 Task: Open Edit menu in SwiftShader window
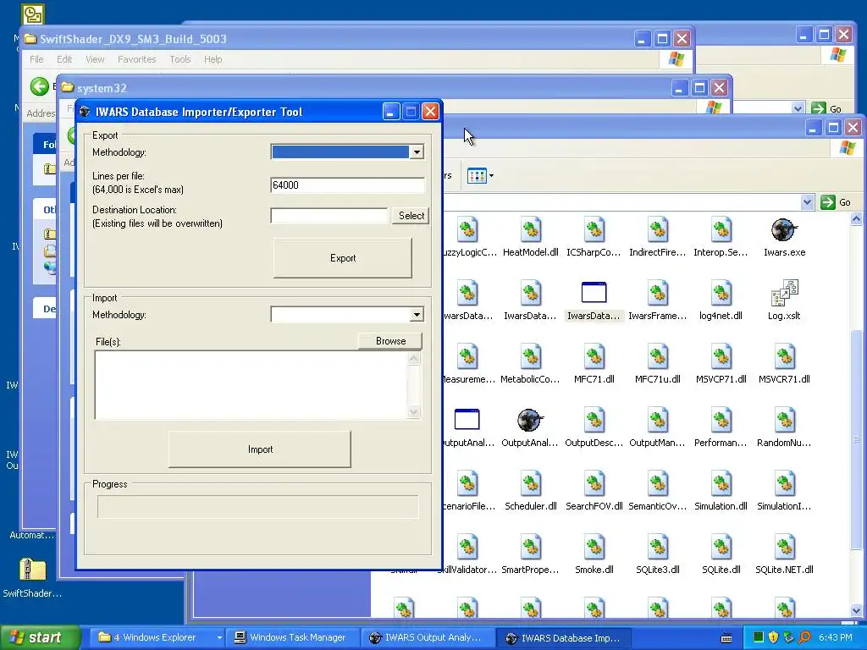[x=64, y=59]
